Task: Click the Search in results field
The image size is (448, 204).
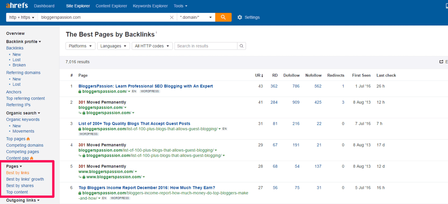Action: (x=206, y=46)
